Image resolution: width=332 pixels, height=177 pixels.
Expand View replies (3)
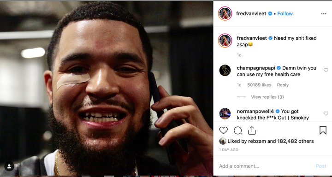coord(267,97)
